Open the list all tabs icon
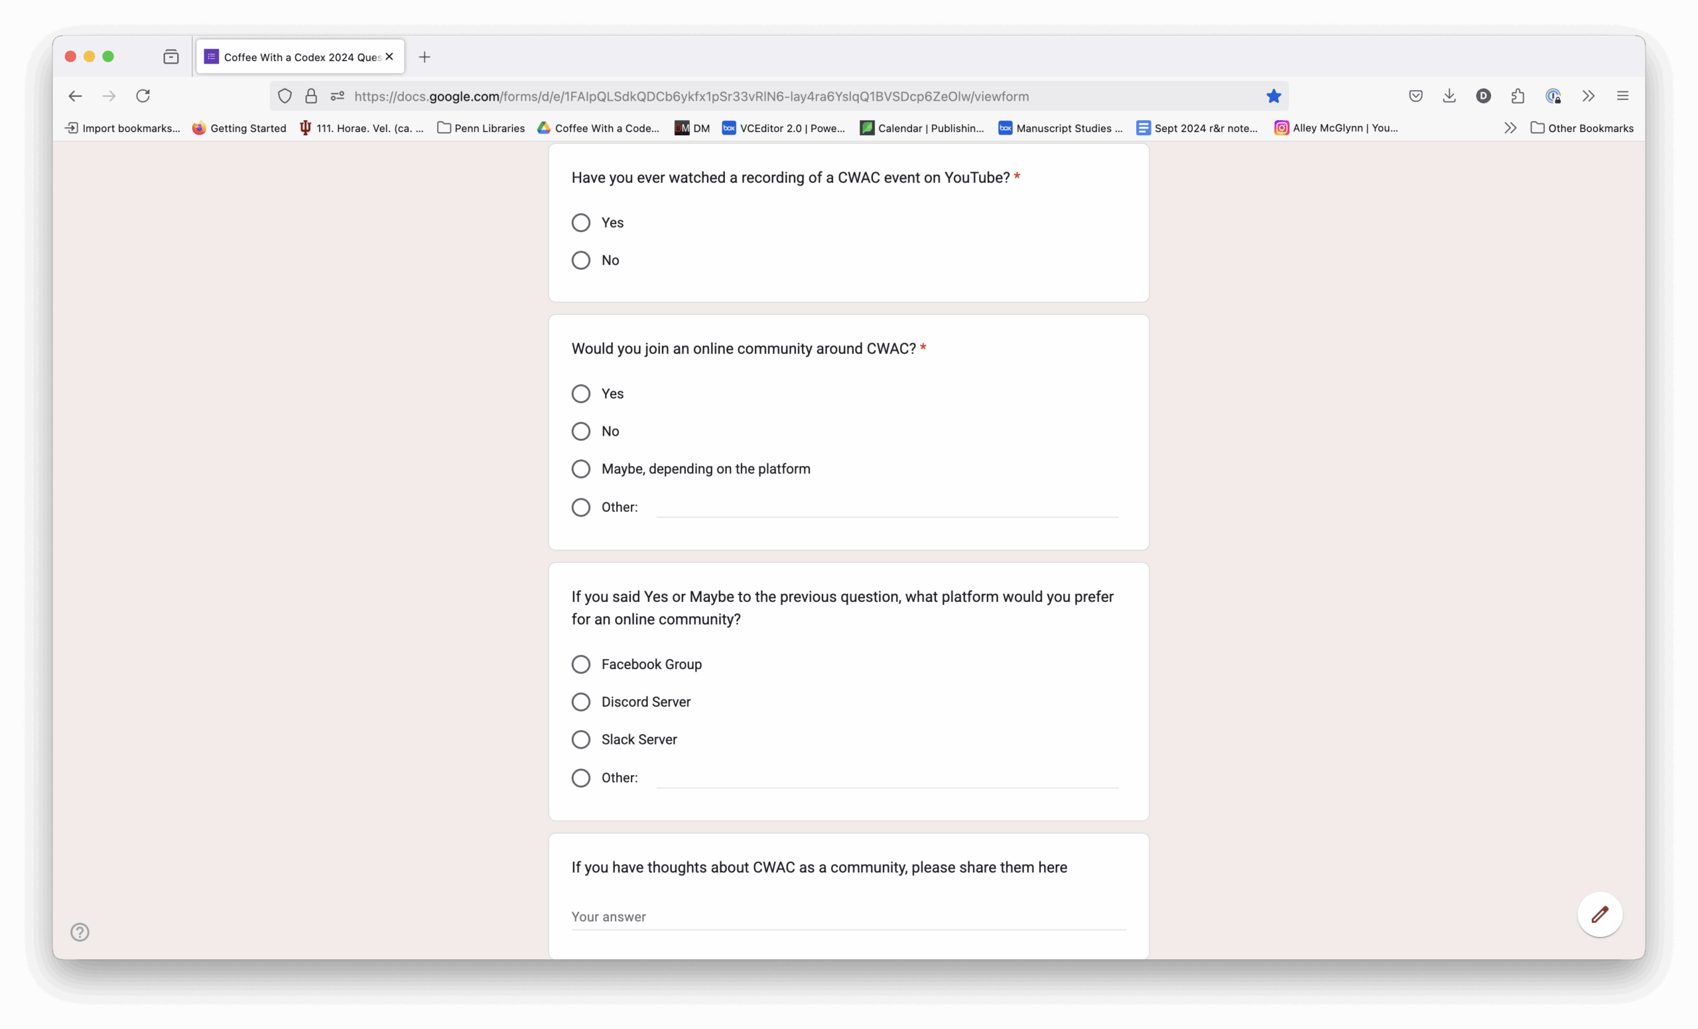Screen dimensions: 1698x1029 pyautogui.click(x=171, y=56)
